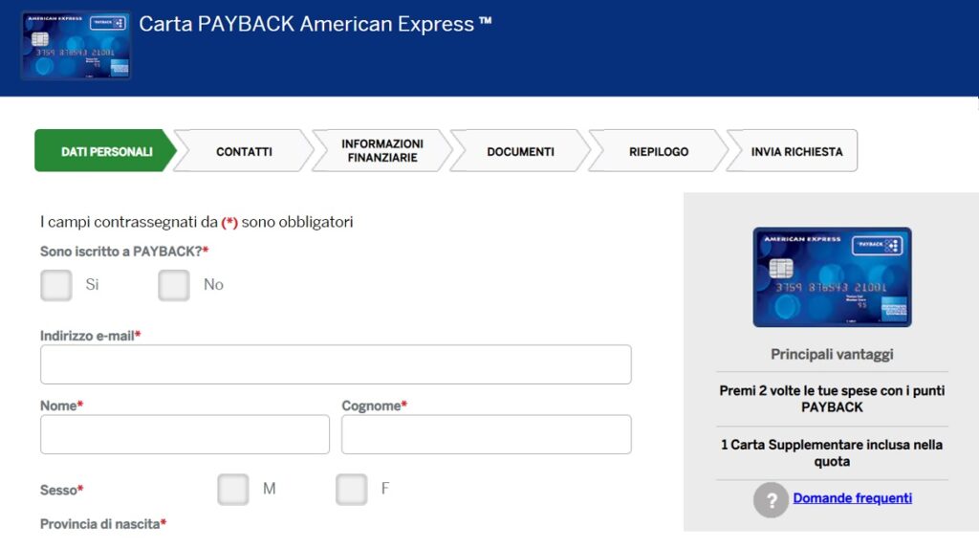Open the INFORMAZIONI FINANZIARIE step

click(x=382, y=150)
